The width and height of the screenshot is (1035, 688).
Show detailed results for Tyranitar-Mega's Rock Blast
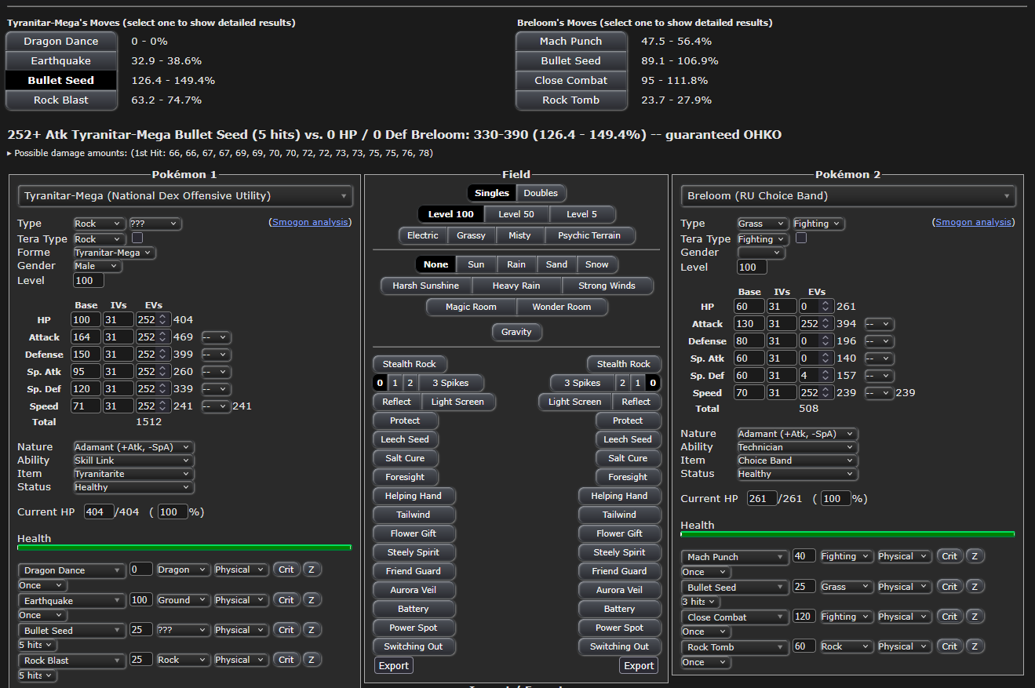[61, 100]
